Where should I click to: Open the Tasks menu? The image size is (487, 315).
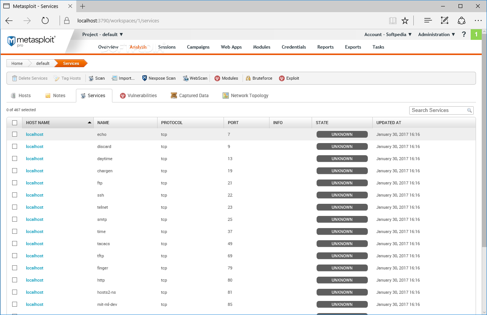click(378, 47)
